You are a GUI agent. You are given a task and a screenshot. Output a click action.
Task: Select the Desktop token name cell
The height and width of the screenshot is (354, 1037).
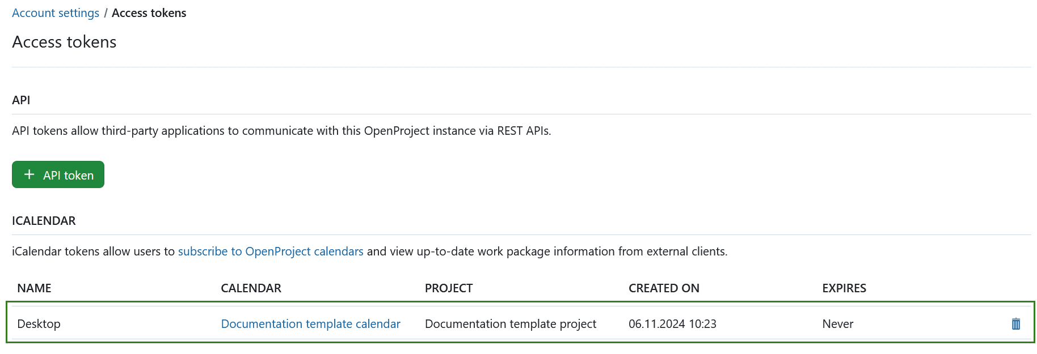tap(39, 324)
